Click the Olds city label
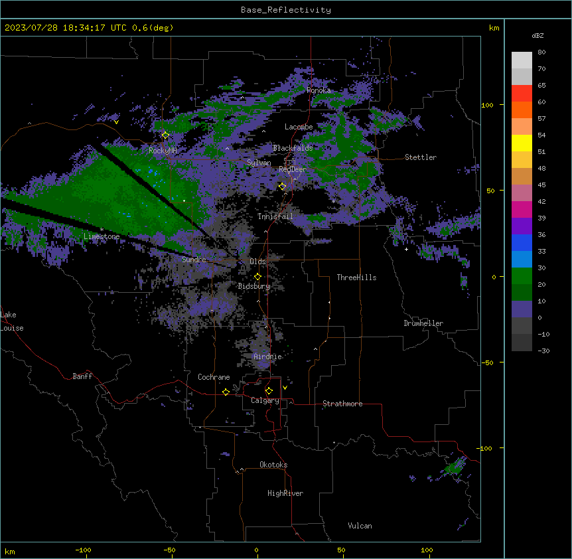Image resolution: width=572 pixels, height=559 pixels. (257, 262)
